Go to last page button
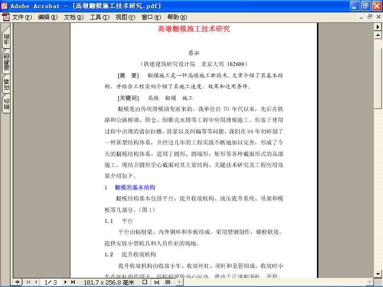The width and height of the screenshot is (383, 287). coord(73,282)
